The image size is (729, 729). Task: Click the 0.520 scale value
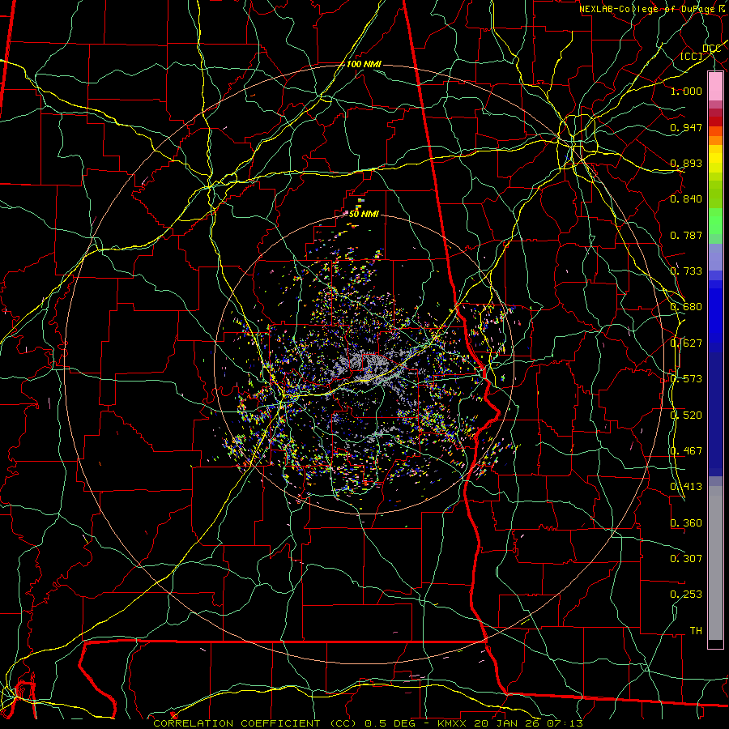686,416
